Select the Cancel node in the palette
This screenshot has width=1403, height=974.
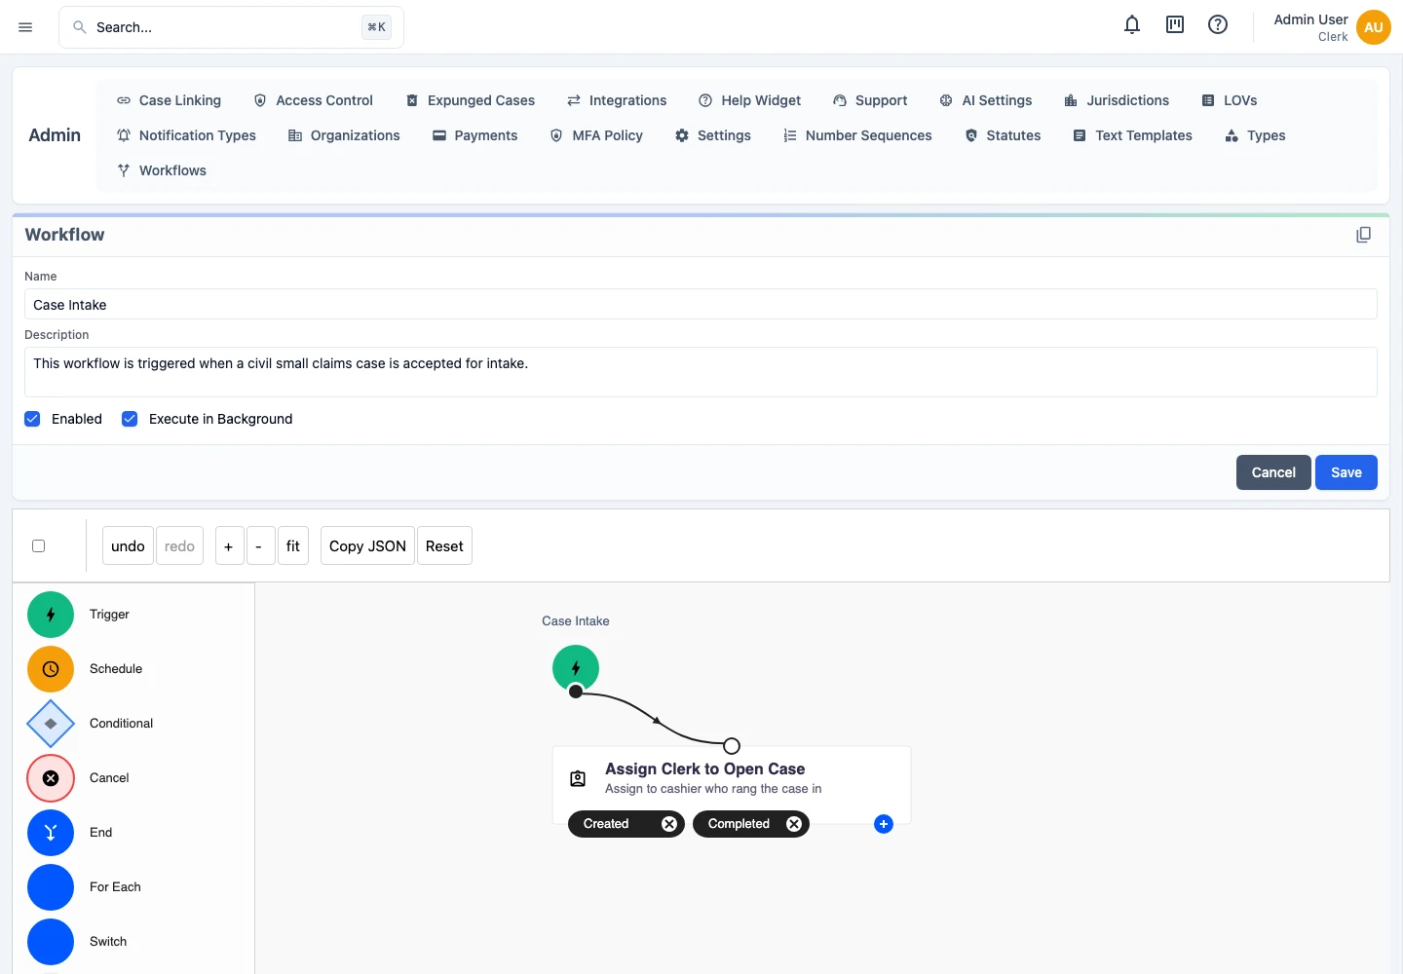(51, 778)
